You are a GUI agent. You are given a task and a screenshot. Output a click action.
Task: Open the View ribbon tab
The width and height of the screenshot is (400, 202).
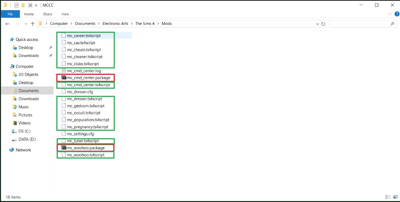click(x=65, y=14)
